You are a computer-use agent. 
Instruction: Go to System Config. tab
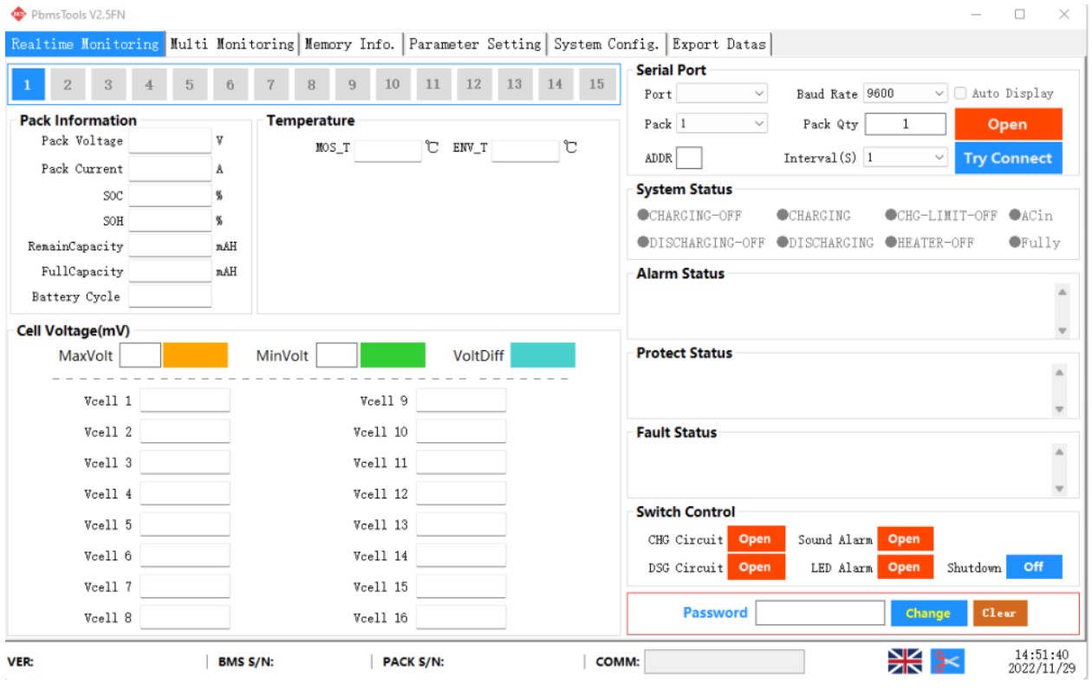[607, 44]
